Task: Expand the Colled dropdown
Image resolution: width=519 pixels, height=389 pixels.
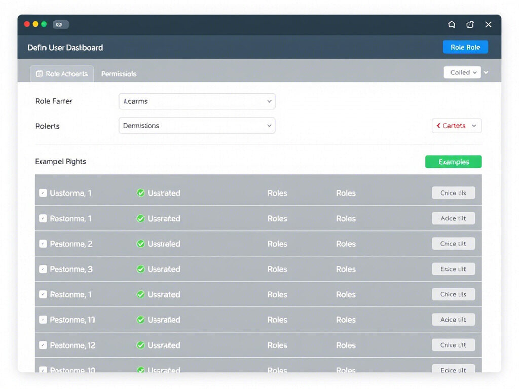Action: pyautogui.click(x=462, y=72)
